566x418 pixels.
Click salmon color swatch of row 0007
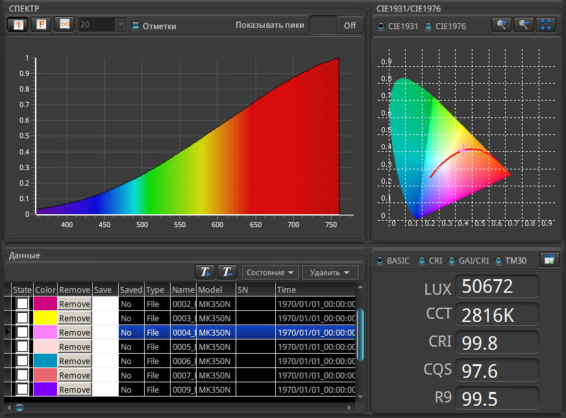click(45, 375)
